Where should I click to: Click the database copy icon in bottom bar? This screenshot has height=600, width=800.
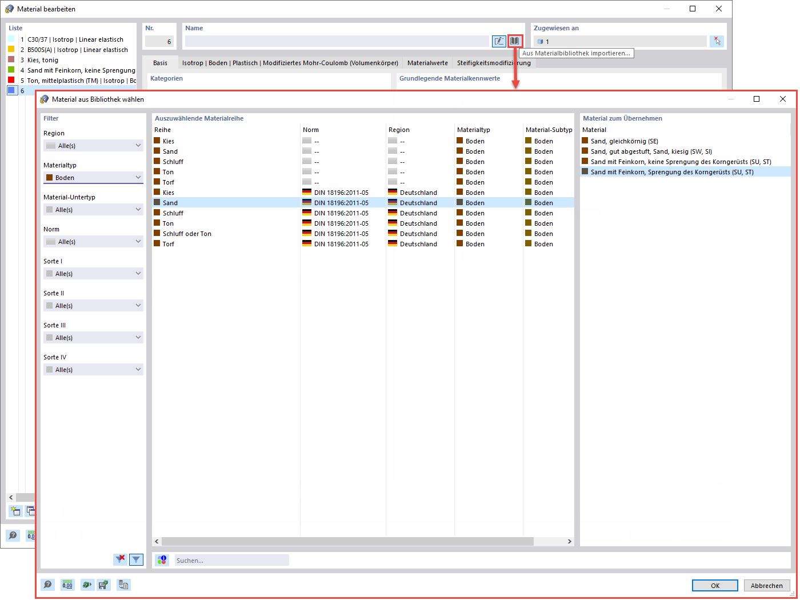click(x=123, y=585)
